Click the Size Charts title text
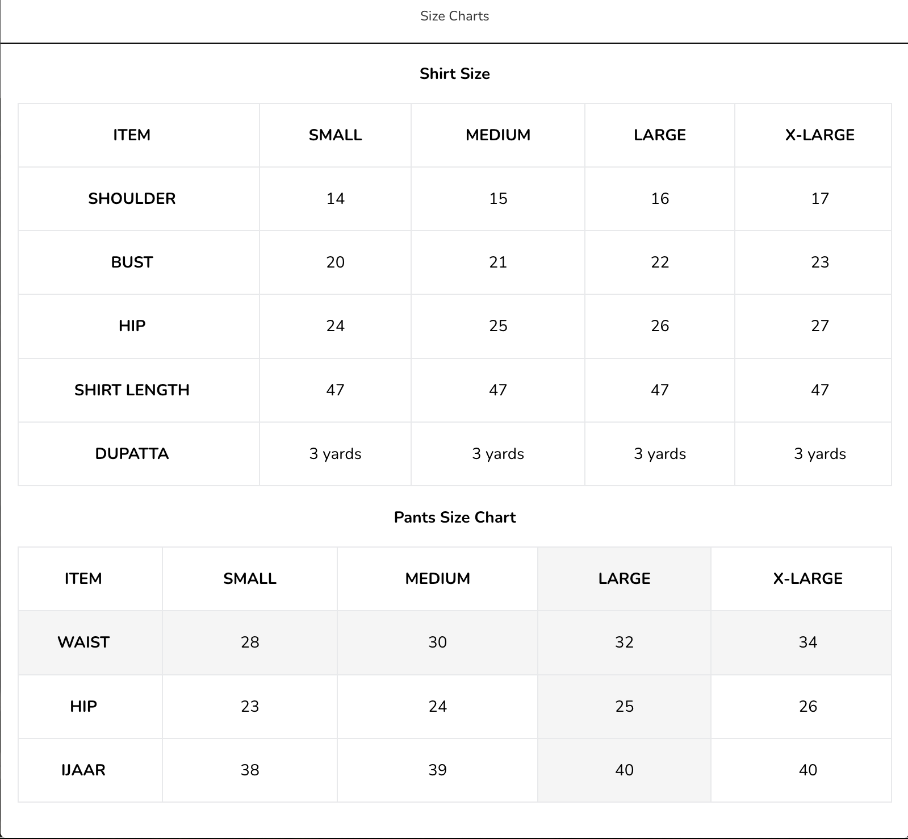Viewport: 908px width, 839px height. (454, 16)
